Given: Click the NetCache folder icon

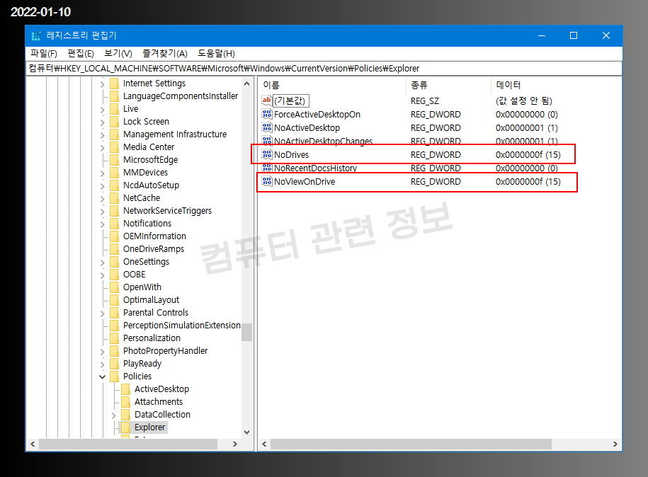Looking at the screenshot, I should [115, 198].
